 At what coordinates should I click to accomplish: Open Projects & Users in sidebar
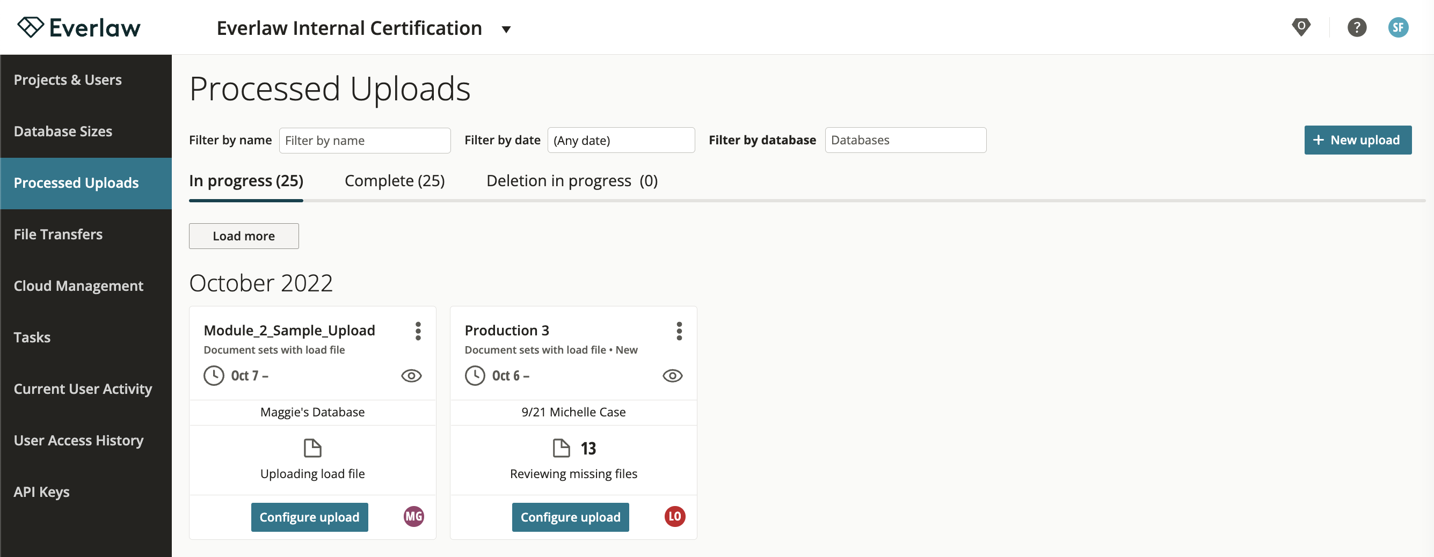pyautogui.click(x=86, y=80)
